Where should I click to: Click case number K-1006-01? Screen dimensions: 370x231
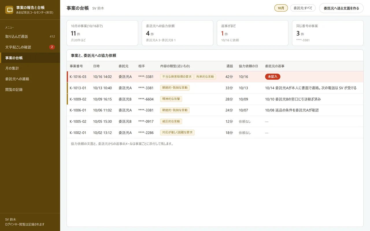point(78,110)
